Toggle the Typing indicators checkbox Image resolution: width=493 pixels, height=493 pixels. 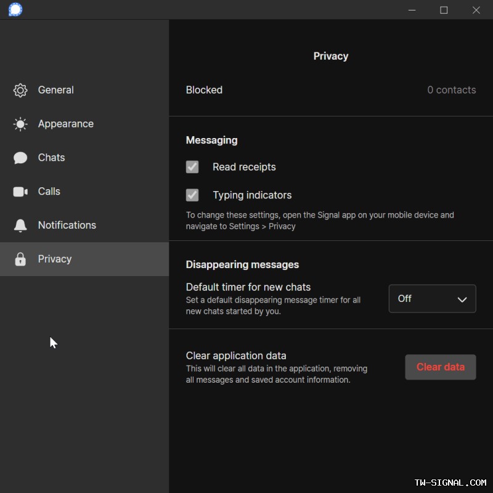pos(192,195)
